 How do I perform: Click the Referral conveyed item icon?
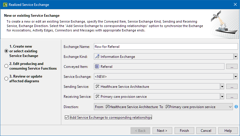pyautogui.click(x=97, y=67)
